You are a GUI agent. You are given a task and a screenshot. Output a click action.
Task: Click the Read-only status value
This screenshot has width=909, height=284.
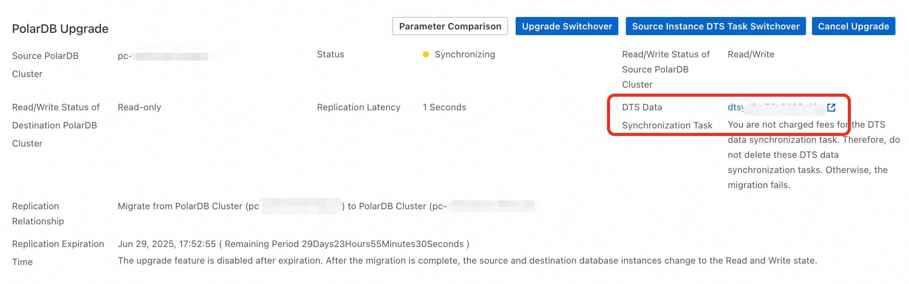139,107
